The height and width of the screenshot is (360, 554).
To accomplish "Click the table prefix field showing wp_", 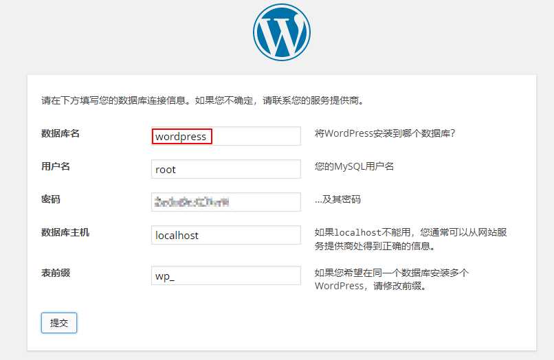I will [x=226, y=275].
